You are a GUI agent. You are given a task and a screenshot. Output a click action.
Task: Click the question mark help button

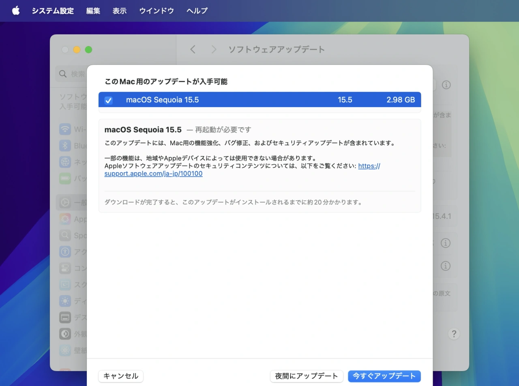coord(454,334)
